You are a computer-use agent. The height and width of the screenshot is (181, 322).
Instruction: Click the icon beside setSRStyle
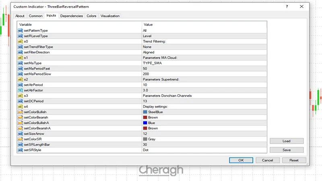(x=20, y=150)
